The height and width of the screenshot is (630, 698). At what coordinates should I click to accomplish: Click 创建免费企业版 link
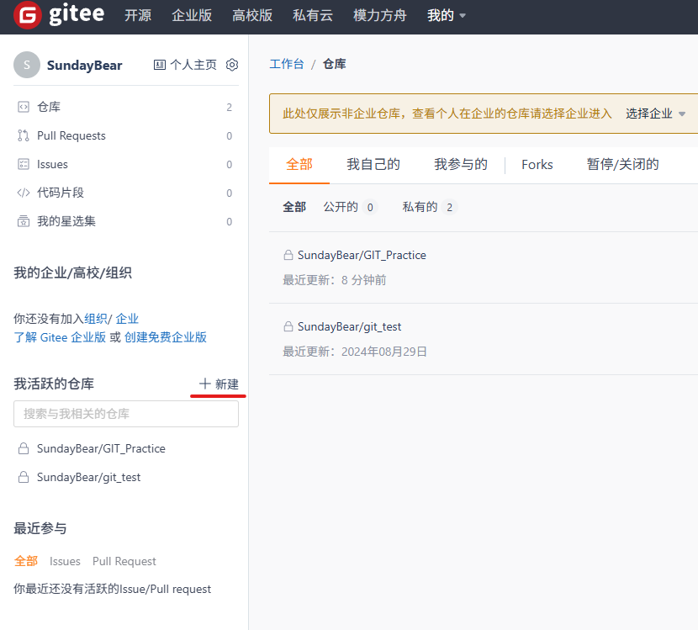(x=166, y=337)
